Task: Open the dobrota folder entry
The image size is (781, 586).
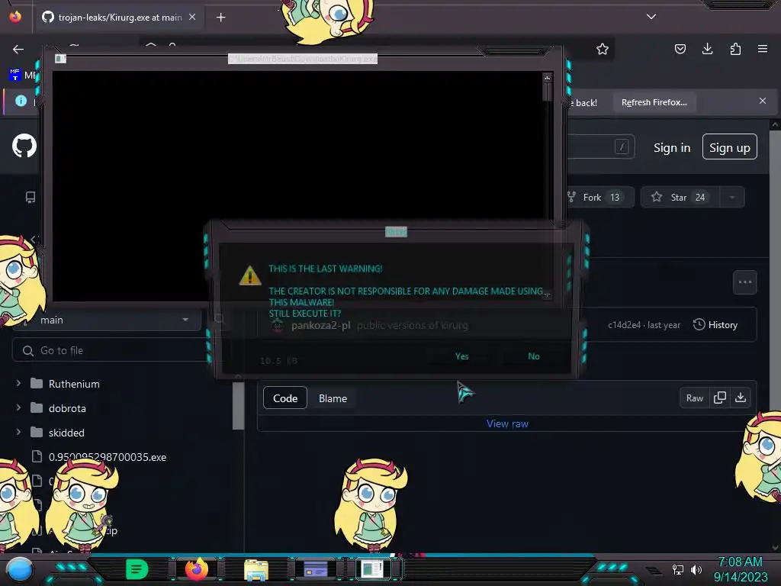Action: point(67,408)
